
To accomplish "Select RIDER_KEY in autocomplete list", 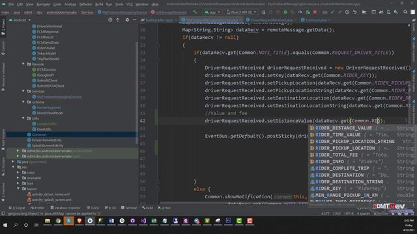I will 362,188.
